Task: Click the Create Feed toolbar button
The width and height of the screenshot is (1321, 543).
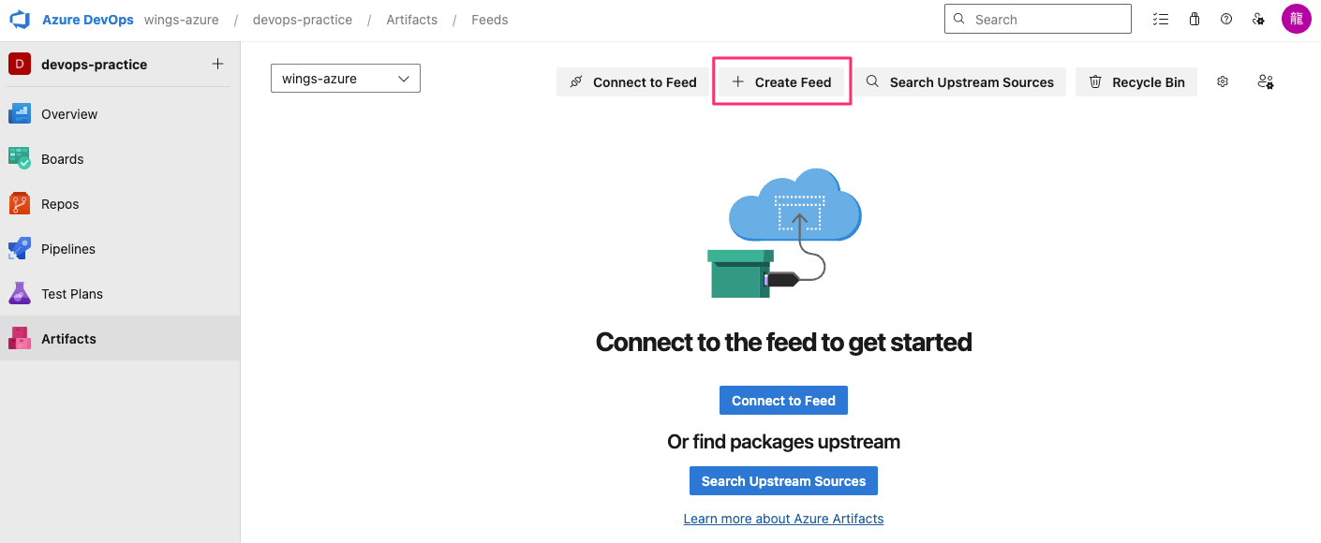Action: tap(781, 82)
